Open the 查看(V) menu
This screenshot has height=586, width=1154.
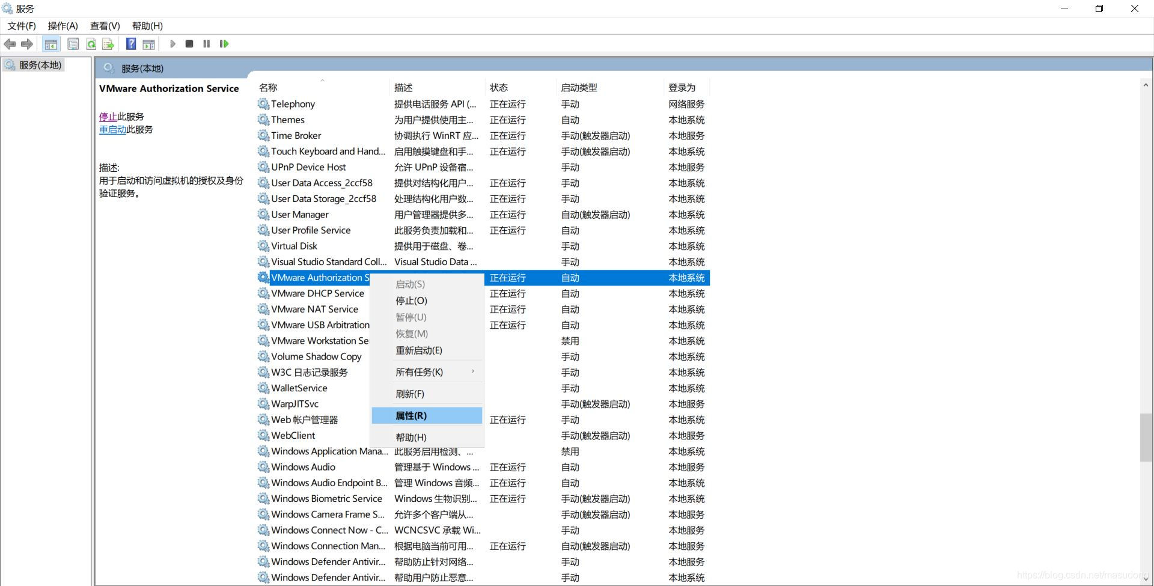coord(105,26)
